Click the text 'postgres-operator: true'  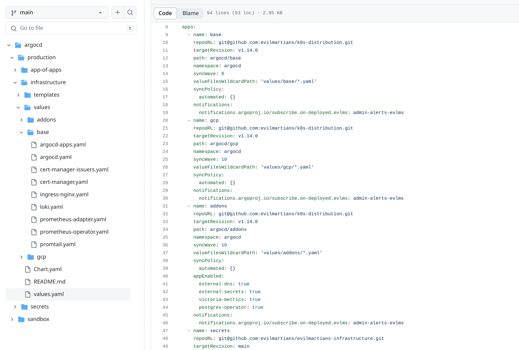tap(231, 307)
